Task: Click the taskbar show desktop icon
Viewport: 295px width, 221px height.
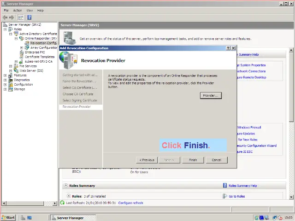Action: pos(29,218)
